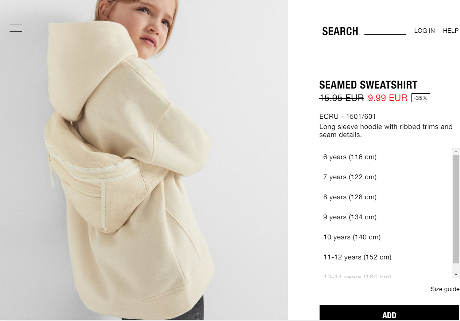Image resolution: width=460 pixels, height=321 pixels.
Task: Select size 8 years (128 cm)
Action: [x=386, y=197]
